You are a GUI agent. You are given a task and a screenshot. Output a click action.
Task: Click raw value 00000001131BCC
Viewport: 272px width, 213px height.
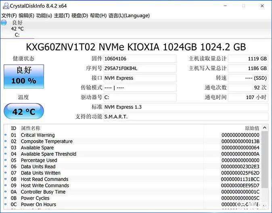tap(241, 179)
